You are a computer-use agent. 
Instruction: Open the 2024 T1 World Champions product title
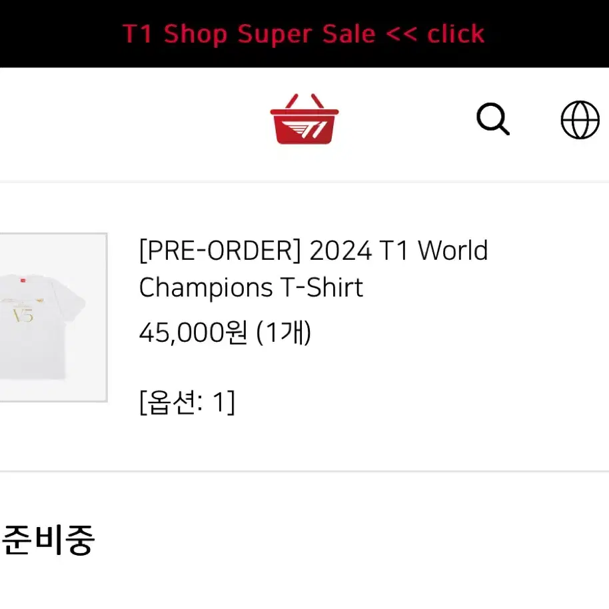tap(313, 269)
